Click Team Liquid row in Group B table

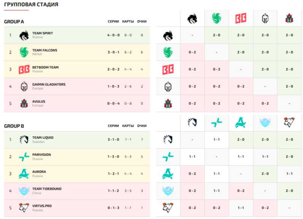[x=77, y=140]
